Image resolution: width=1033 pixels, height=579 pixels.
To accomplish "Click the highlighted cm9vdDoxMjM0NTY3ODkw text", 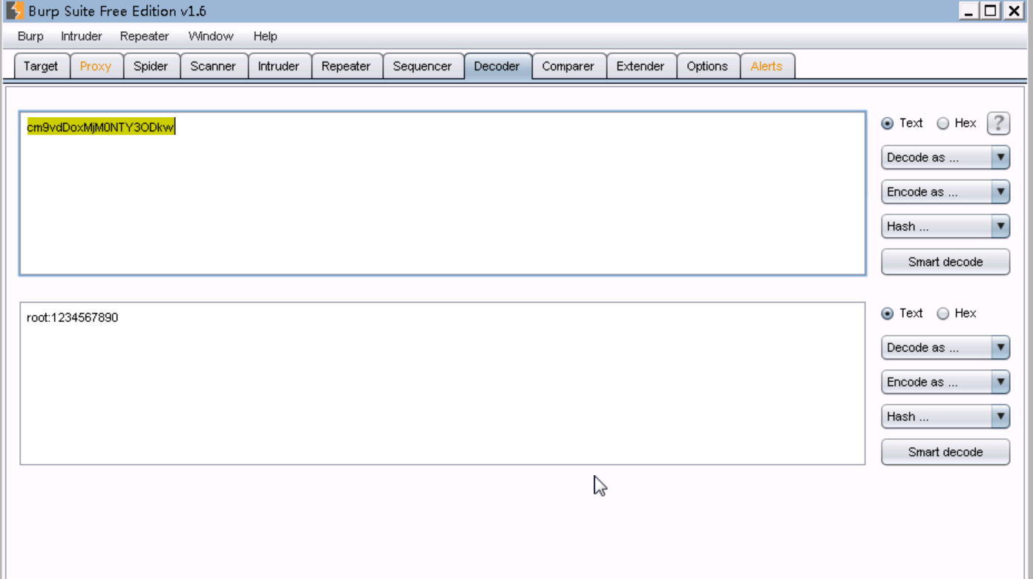I will point(100,128).
